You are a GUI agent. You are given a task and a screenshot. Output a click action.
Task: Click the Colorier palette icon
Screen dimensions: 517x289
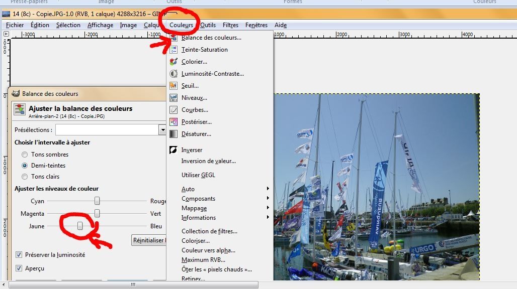(174, 62)
